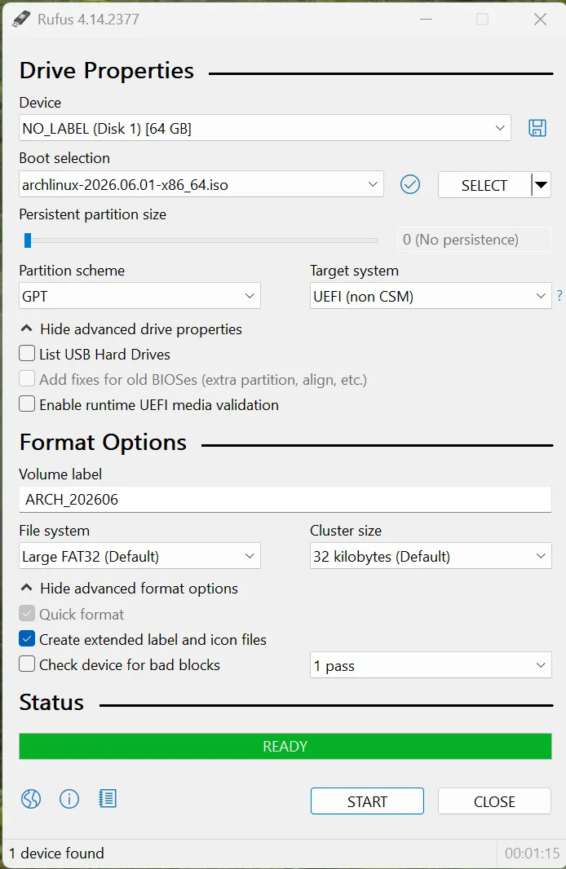Minimize the Rufus window
566x869 pixels.
coord(426,20)
